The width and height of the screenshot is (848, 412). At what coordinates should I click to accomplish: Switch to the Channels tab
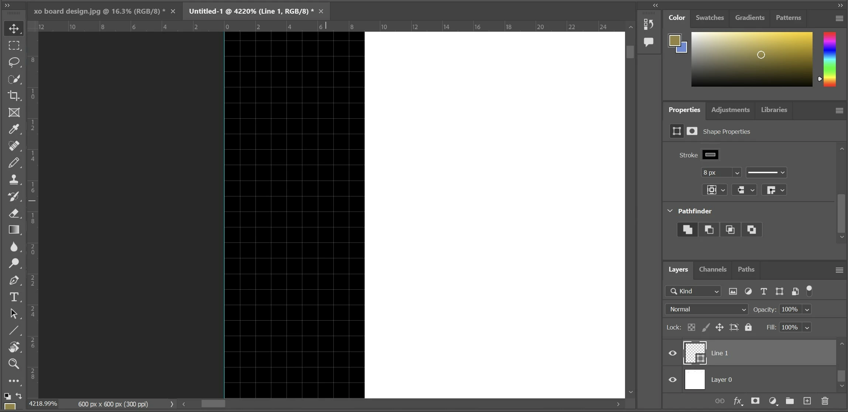coord(713,269)
